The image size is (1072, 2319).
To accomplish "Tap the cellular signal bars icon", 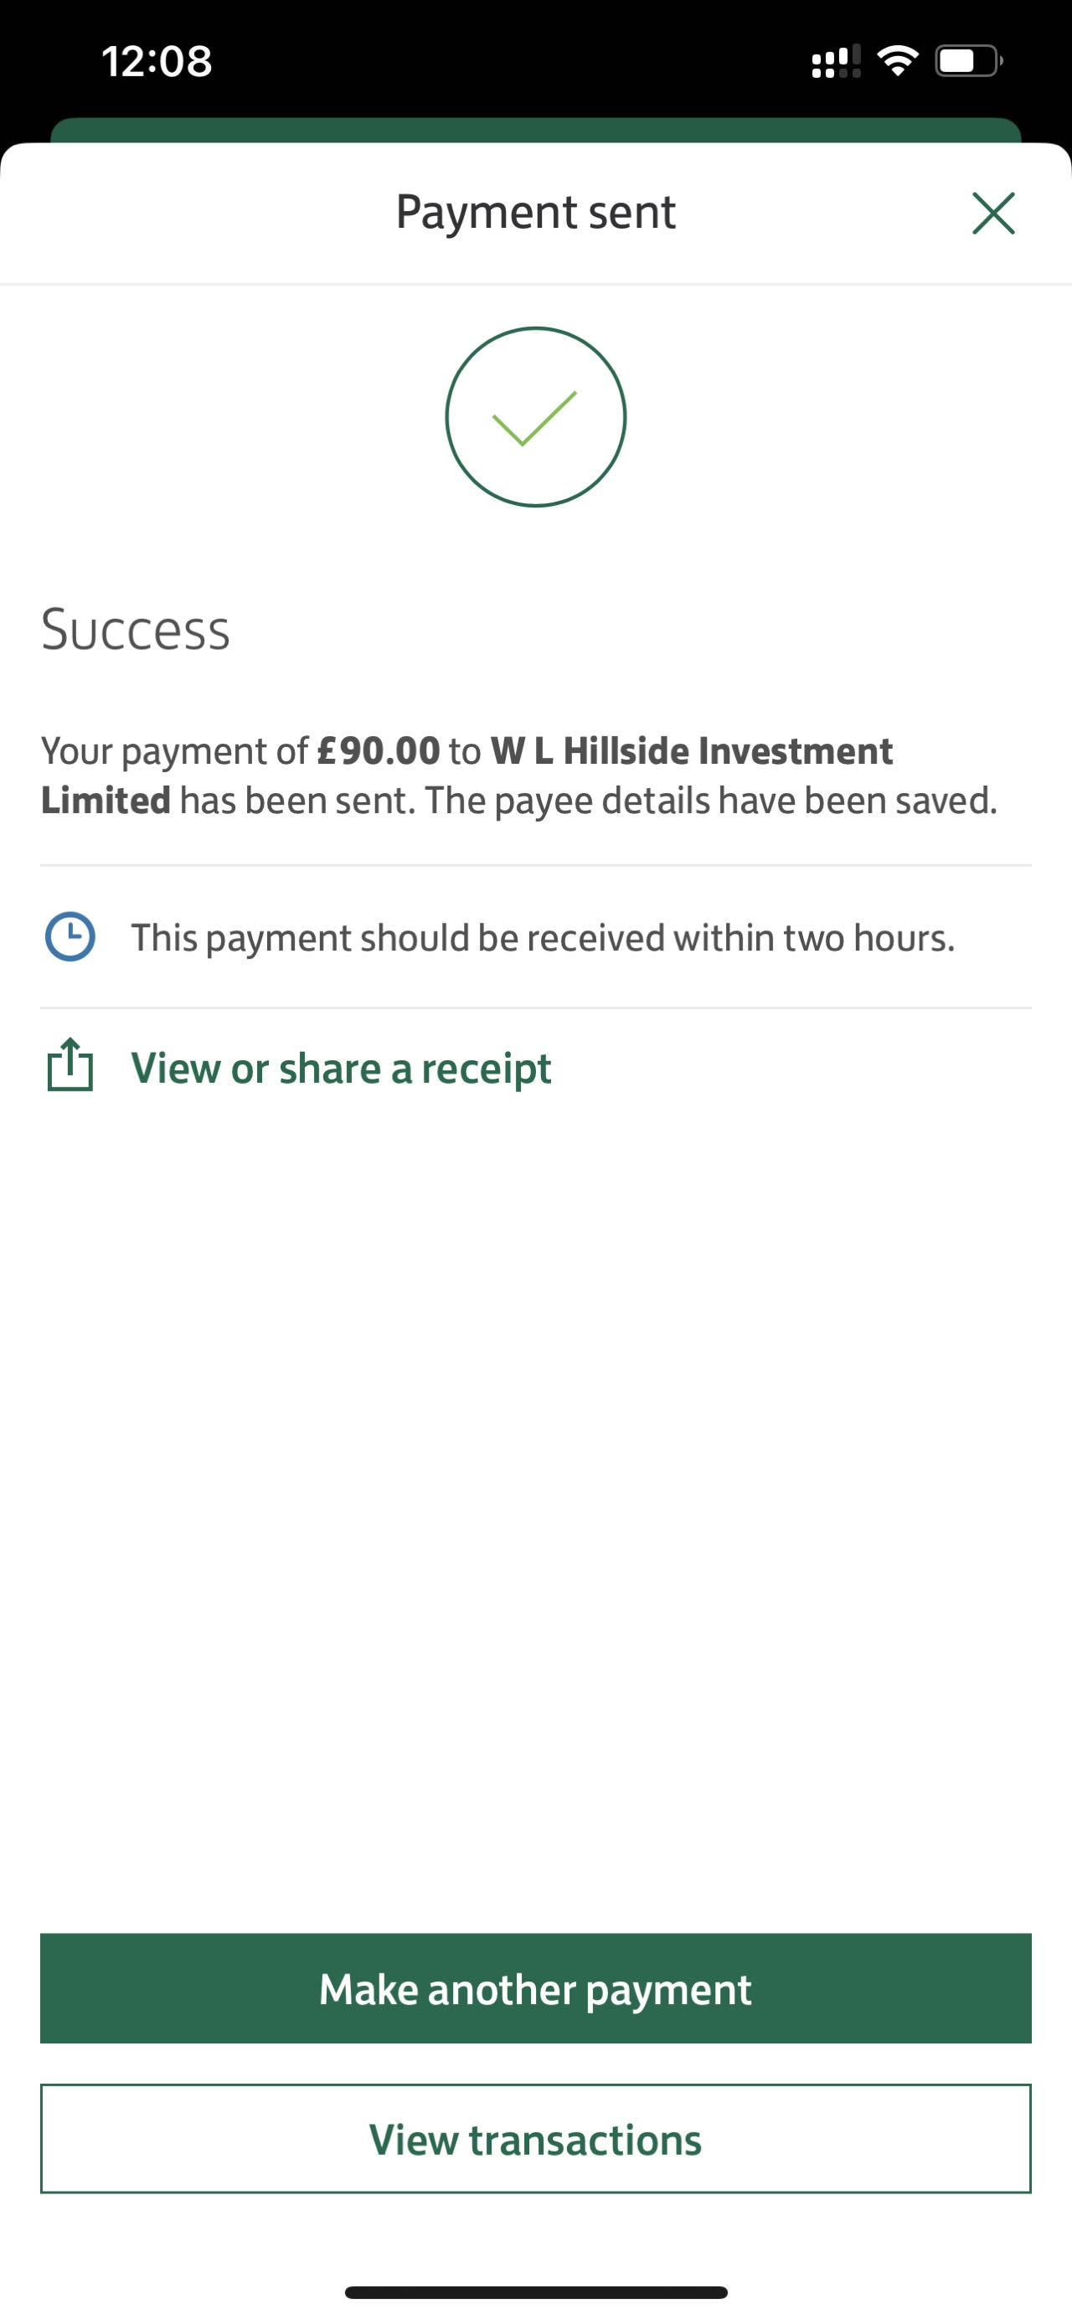I will [835, 61].
